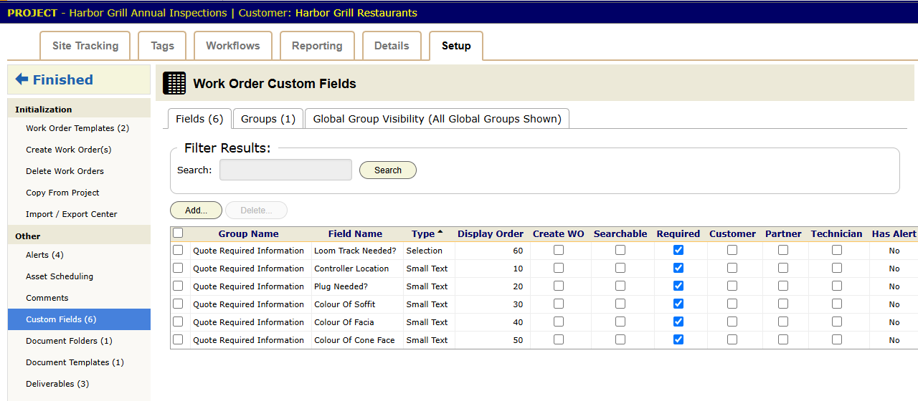Select the Plug Needed? row checkbox
918x401 pixels.
[178, 286]
